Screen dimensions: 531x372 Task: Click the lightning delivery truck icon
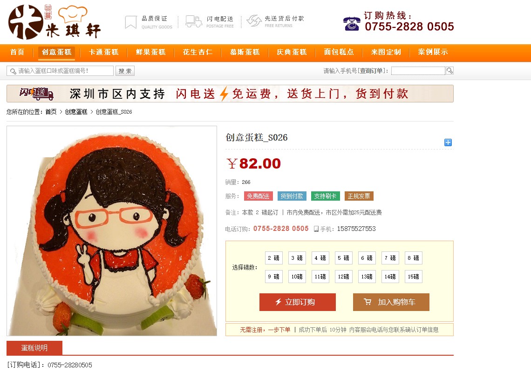[x=194, y=21]
